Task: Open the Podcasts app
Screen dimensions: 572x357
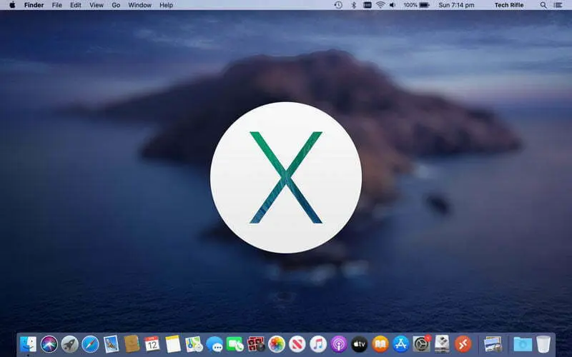Action: (339, 344)
